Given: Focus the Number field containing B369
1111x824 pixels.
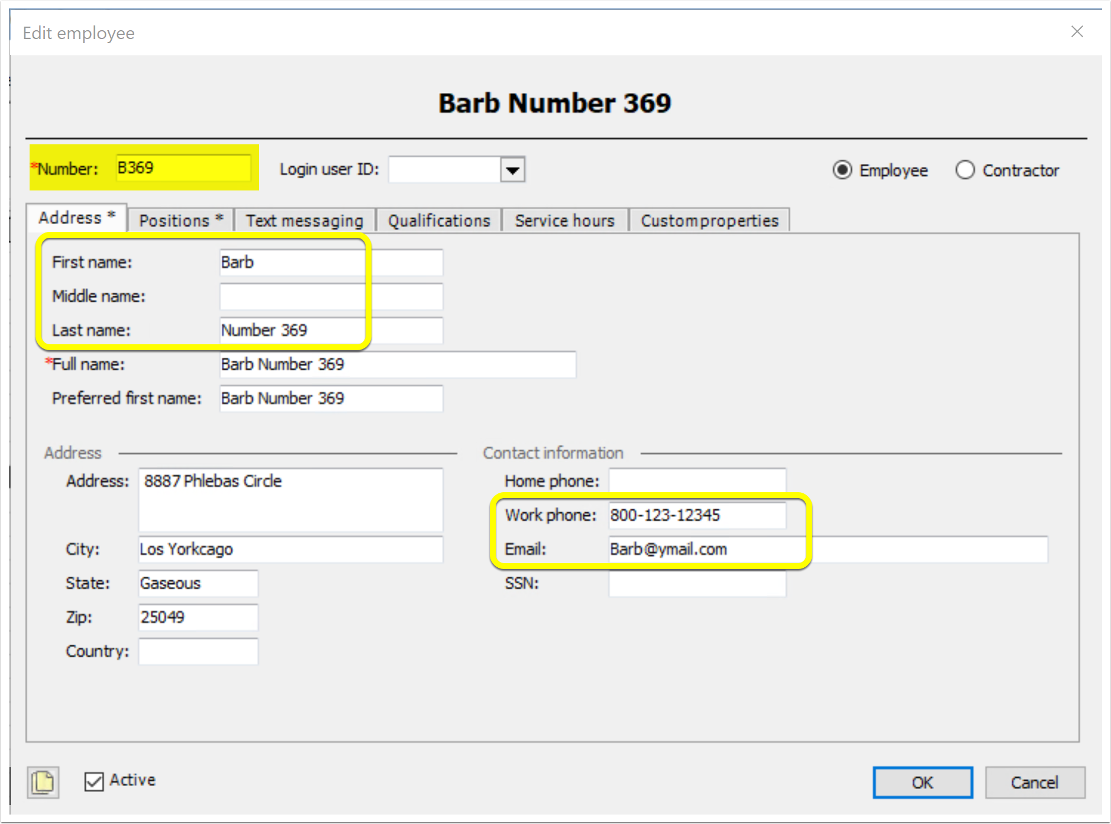Looking at the screenshot, I should (x=183, y=168).
